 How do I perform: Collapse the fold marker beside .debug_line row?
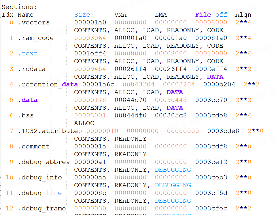point(1,193)
